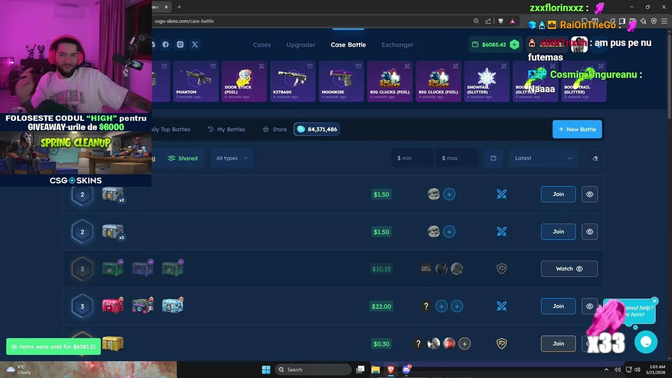The image size is (672, 378).
Task: Click the New Battle button
Action: pos(577,129)
